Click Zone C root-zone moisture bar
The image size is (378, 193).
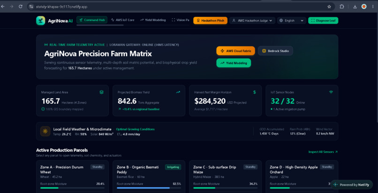tap(226, 188)
